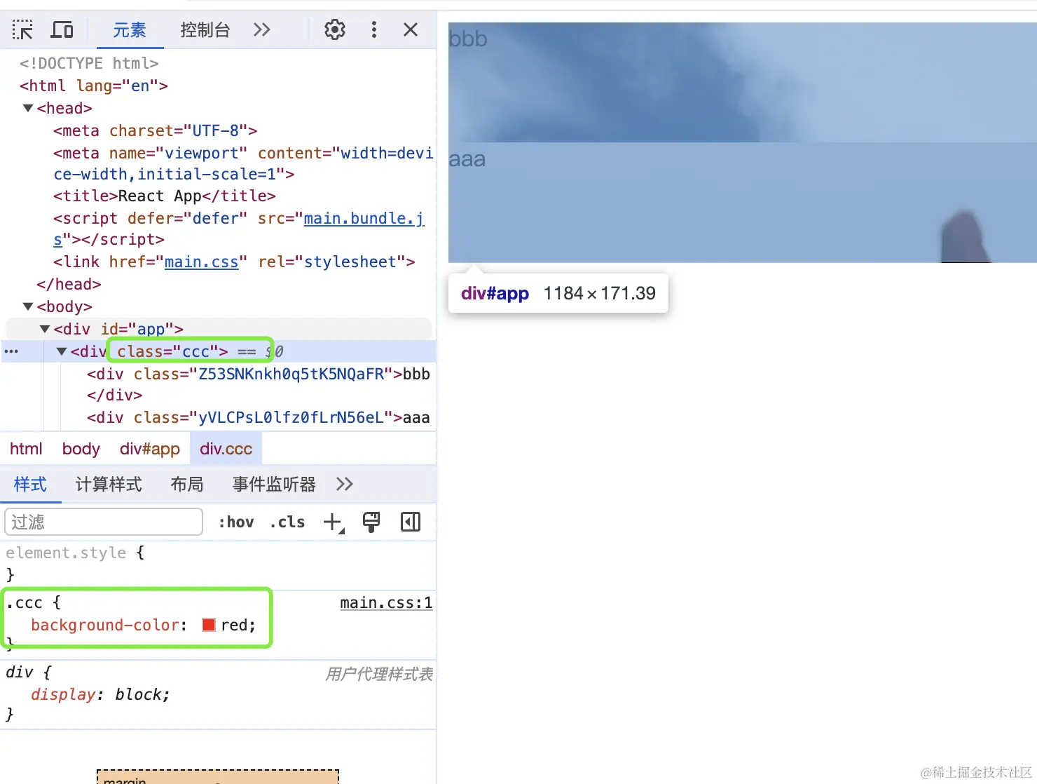Open the main.css:1 source link
The image size is (1037, 784).
click(x=386, y=603)
